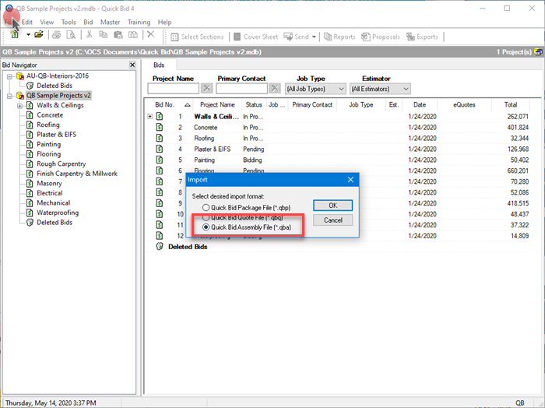
Task: Click Cancel in the Import dialog
Action: pyautogui.click(x=333, y=220)
